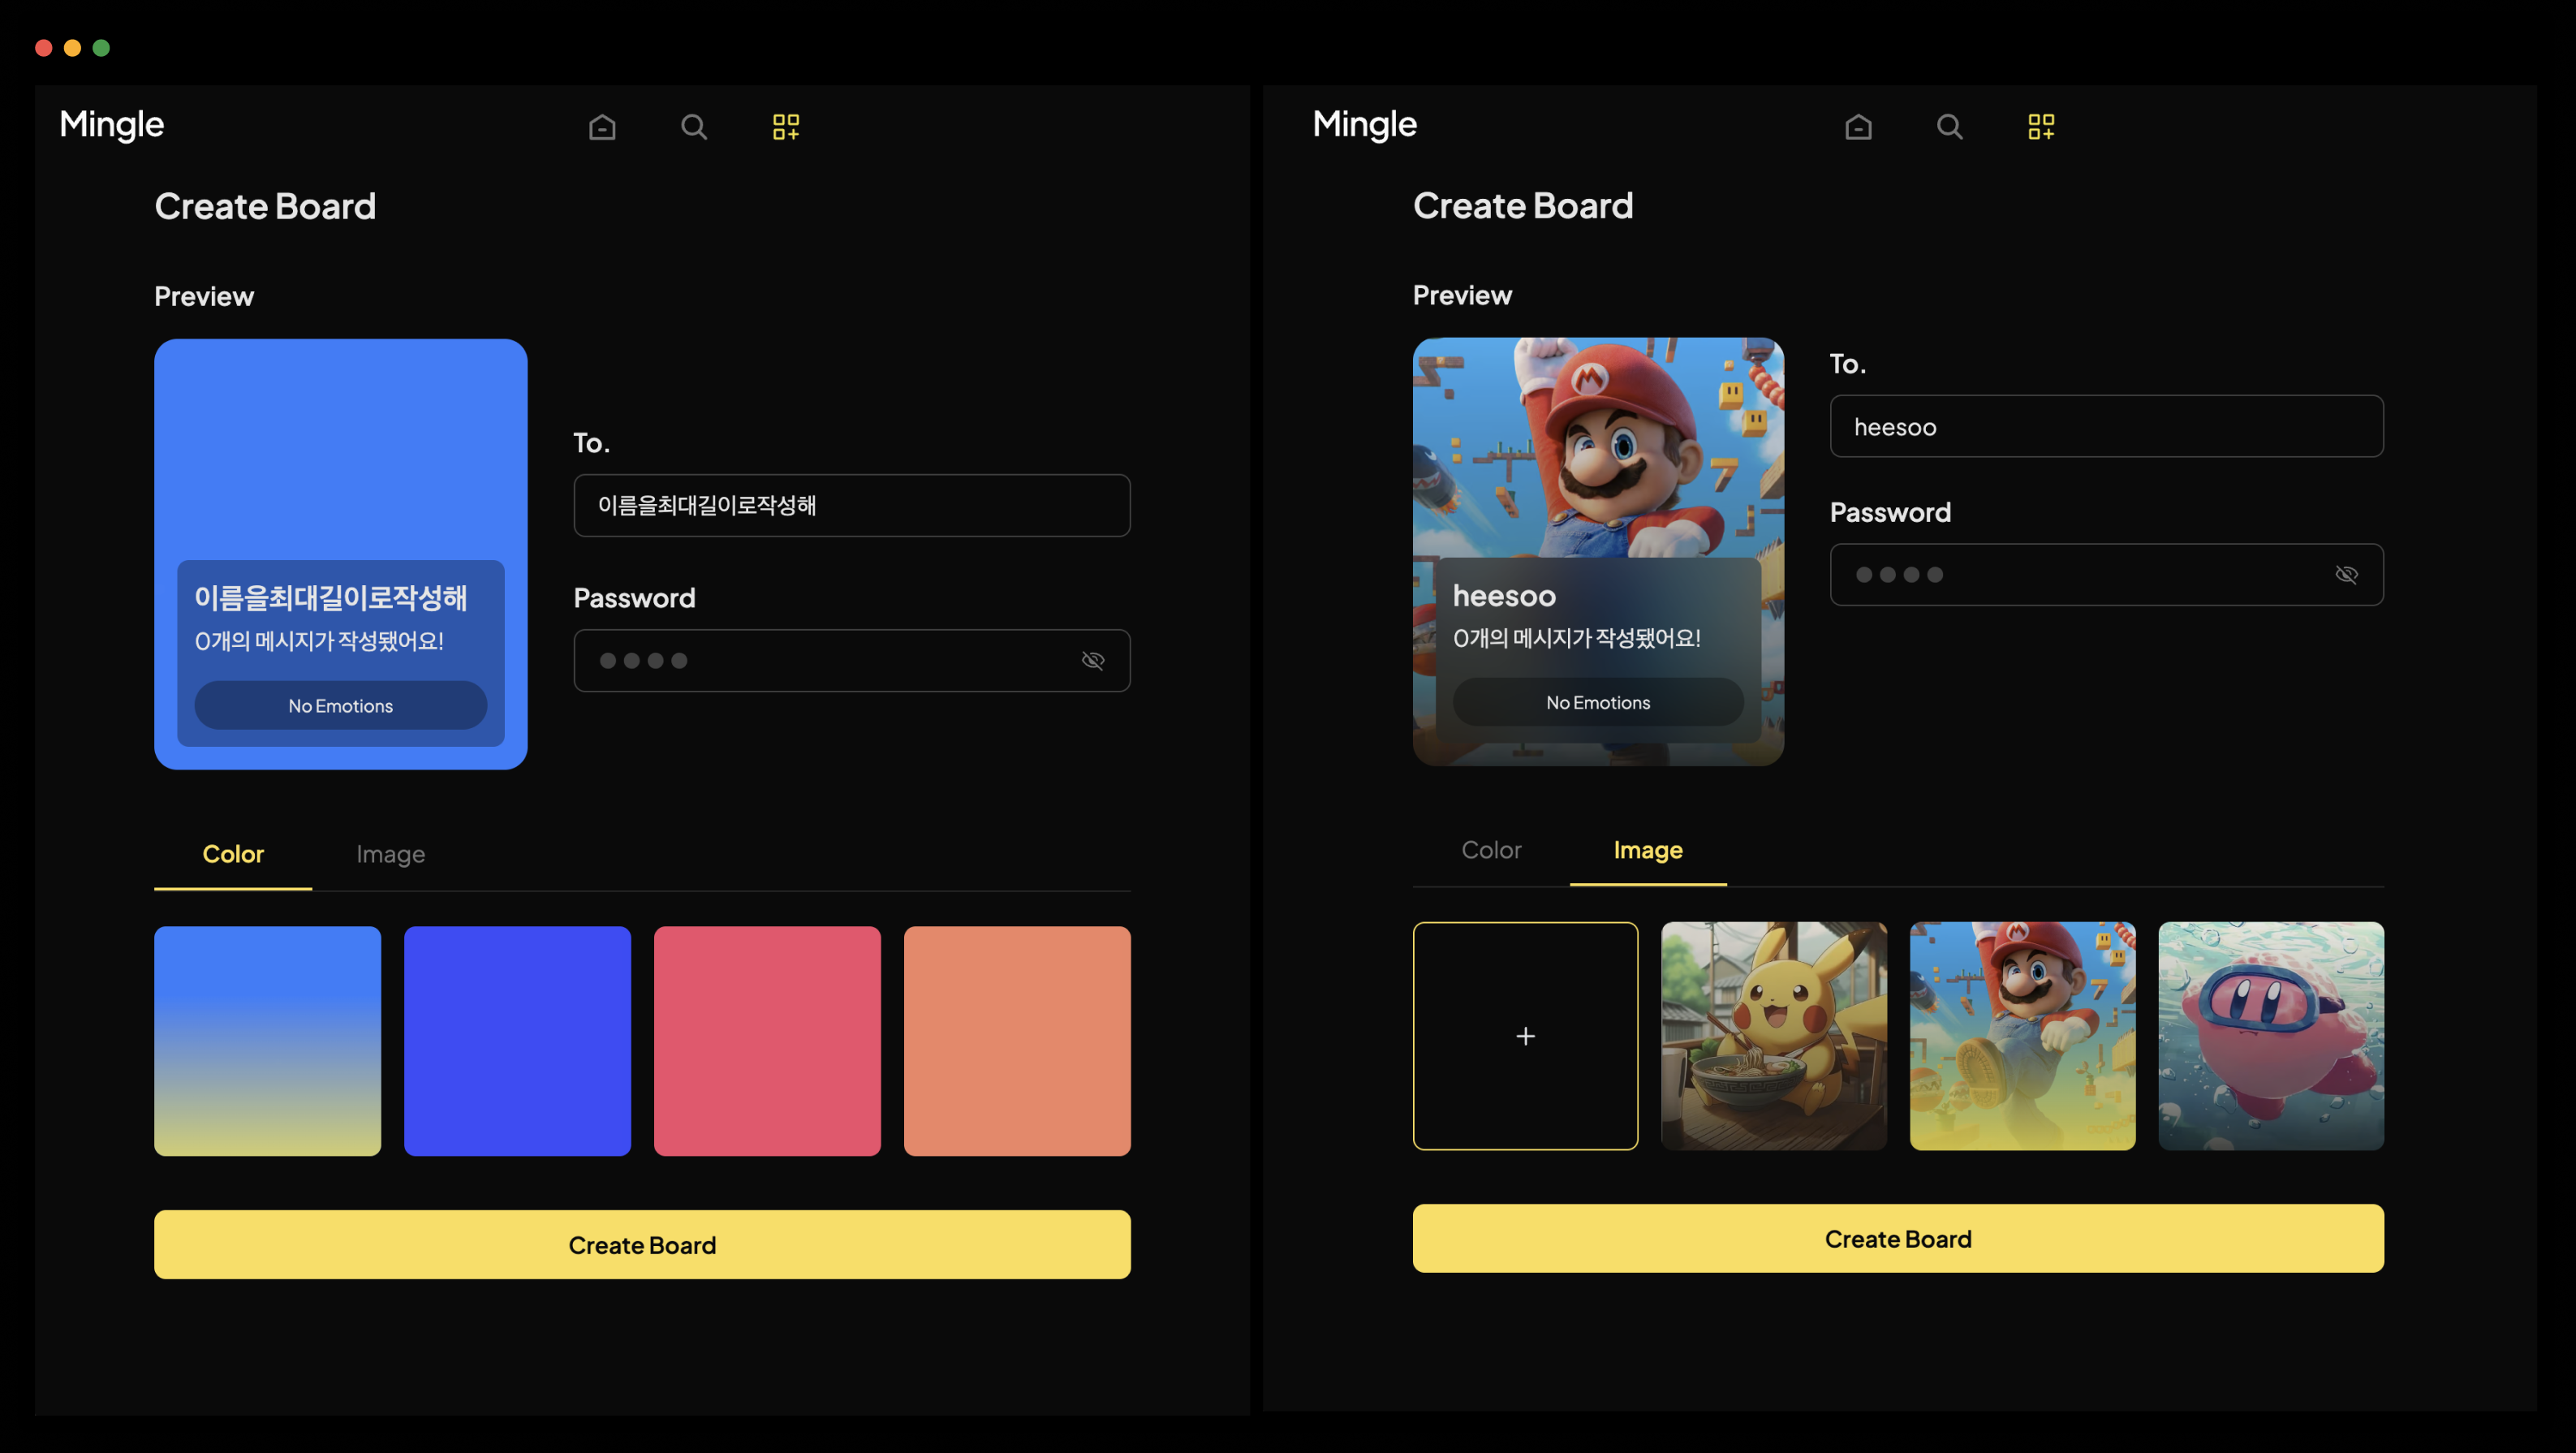
Task: Click No Emotions pill on blue preview card
Action: tap(341, 706)
